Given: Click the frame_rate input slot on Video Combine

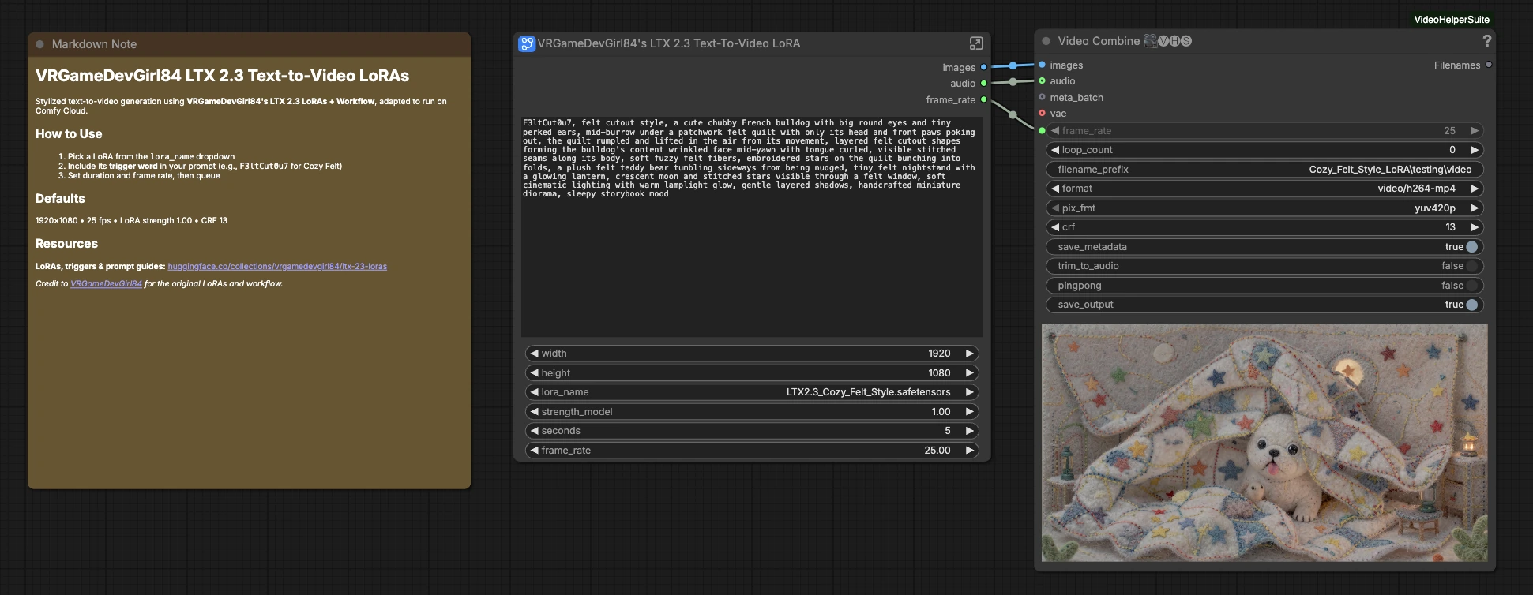Looking at the screenshot, I should coord(1043,131).
